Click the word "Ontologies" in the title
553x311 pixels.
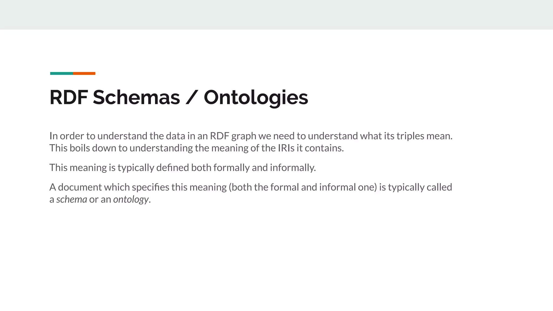(x=256, y=97)
